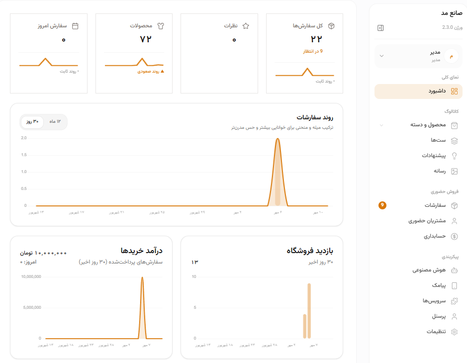Go to پیامک page
This screenshot has height=363, width=467.
click(418, 286)
